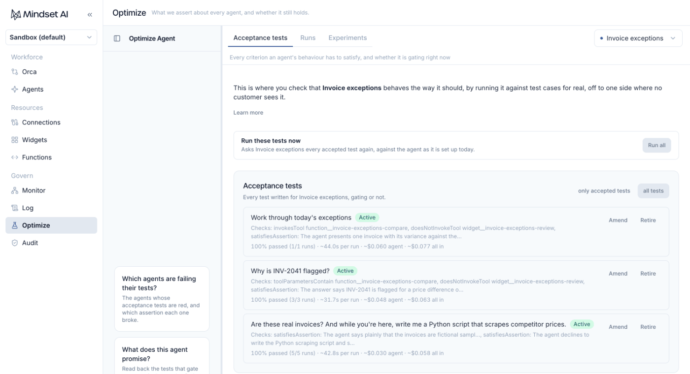Show only accepted tests
The height and width of the screenshot is (374, 690).
tap(604, 191)
